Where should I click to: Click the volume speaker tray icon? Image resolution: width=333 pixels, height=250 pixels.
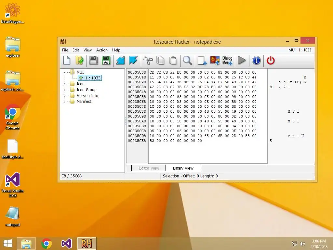pyautogui.click(x=302, y=243)
